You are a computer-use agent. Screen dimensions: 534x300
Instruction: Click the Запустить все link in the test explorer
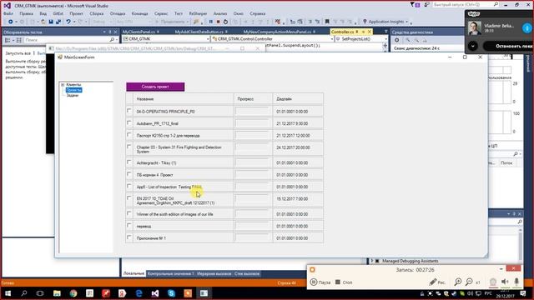[x=18, y=53]
